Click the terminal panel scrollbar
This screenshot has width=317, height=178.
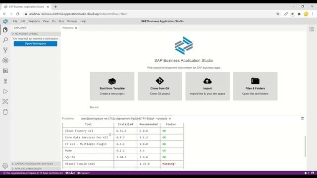[305, 146]
